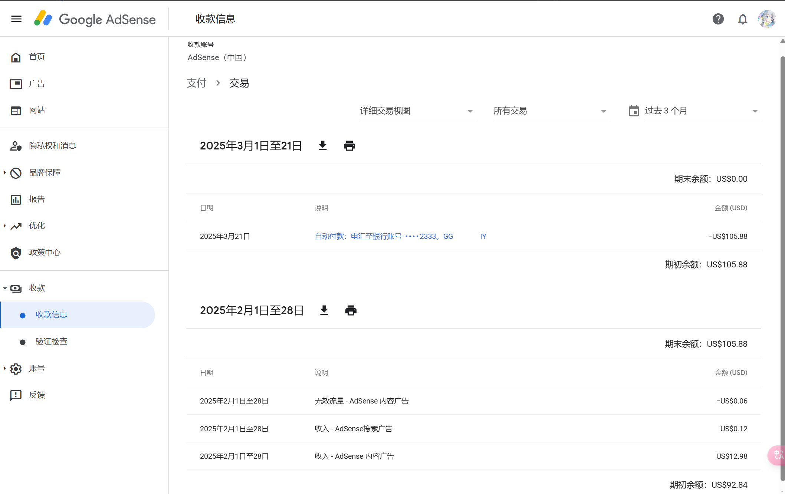Screen dimensions: 785x494
Task: Click the calendar date range icon
Action: (x=634, y=111)
